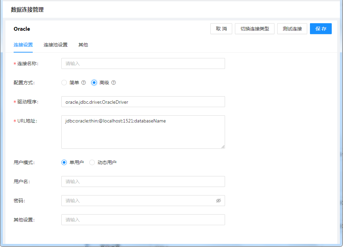This screenshot has width=343, height=247.
Task: Run 测试连接 to test the connection
Action: coord(292,29)
